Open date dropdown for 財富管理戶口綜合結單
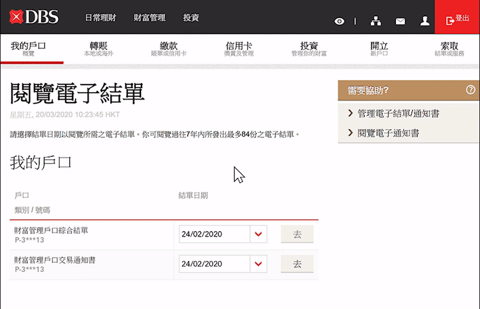480x309 pixels. pos(259,234)
